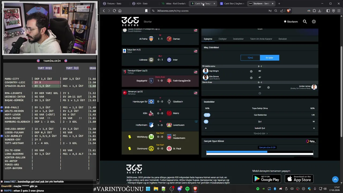Image resolution: width=343 pixels, height=193 pixels.
Task: Open the Eşleşme tab
Action: pos(208,39)
